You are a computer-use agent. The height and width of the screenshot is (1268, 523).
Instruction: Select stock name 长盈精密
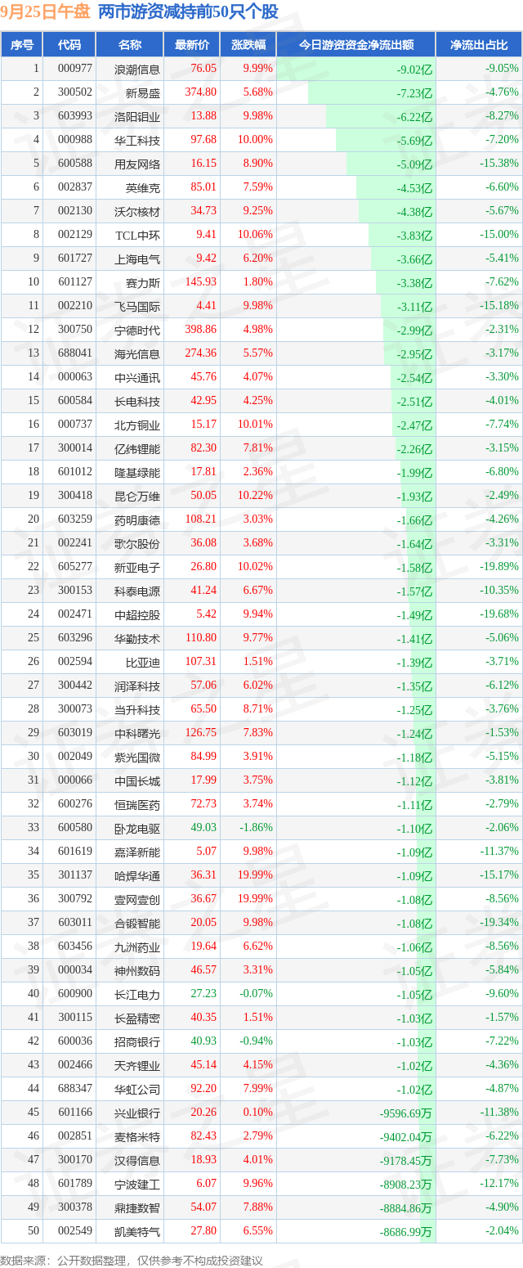pyautogui.click(x=137, y=1018)
